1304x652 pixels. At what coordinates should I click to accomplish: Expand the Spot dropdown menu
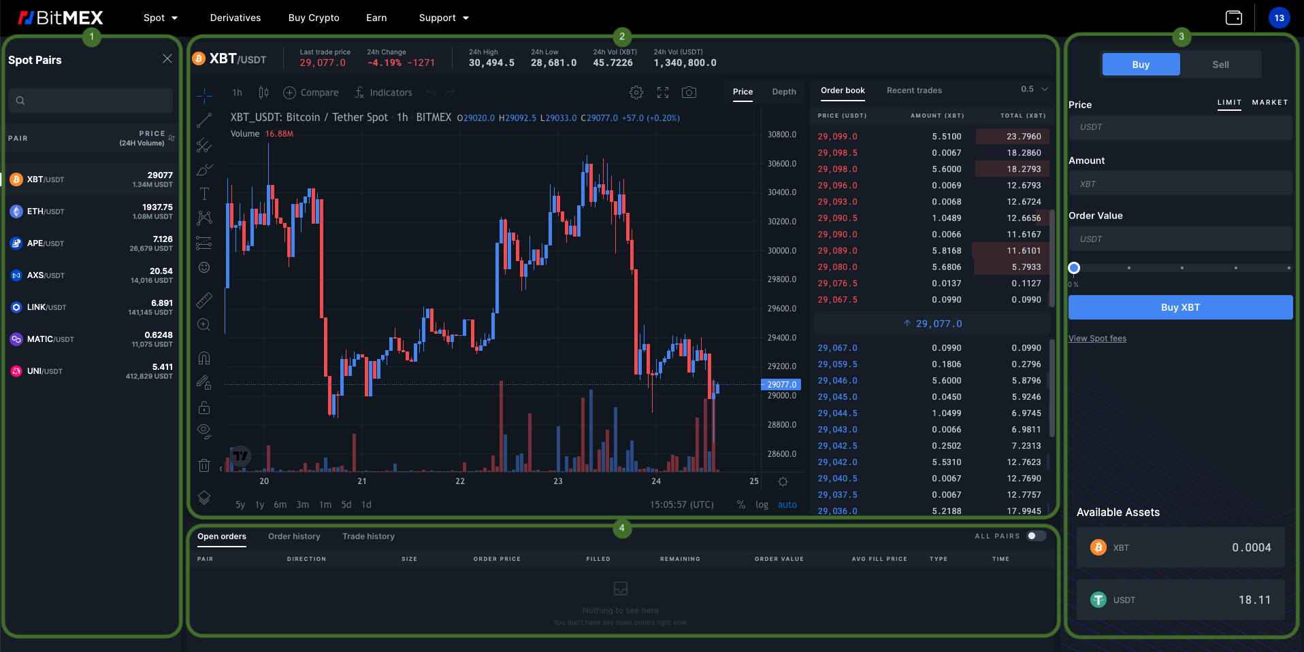tap(161, 18)
